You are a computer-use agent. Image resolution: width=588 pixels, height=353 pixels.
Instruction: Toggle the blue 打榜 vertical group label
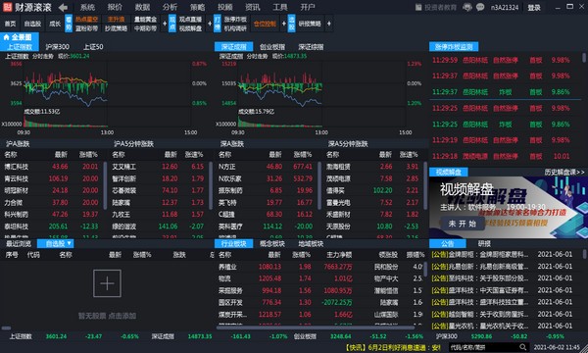tap(218, 24)
